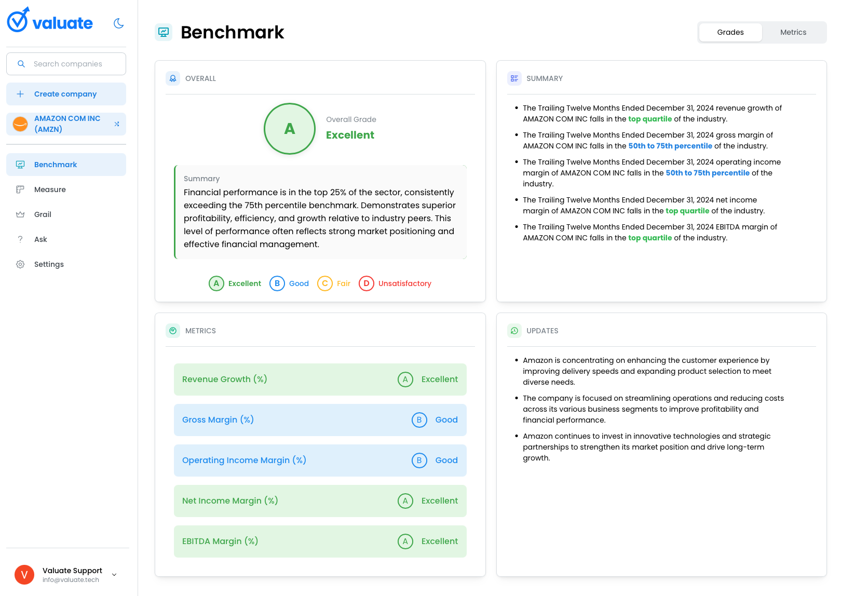Click the shuffle icon beside AMAZON COM INC
Viewport: 841px width, 596px height.
117,124
